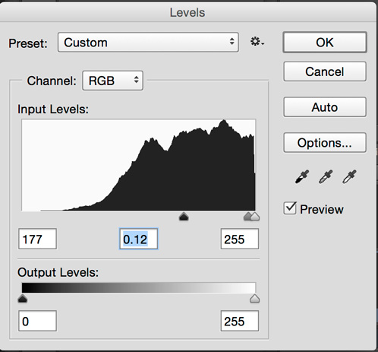Select the white point eyedropper
378x352 pixels.
[349, 176]
